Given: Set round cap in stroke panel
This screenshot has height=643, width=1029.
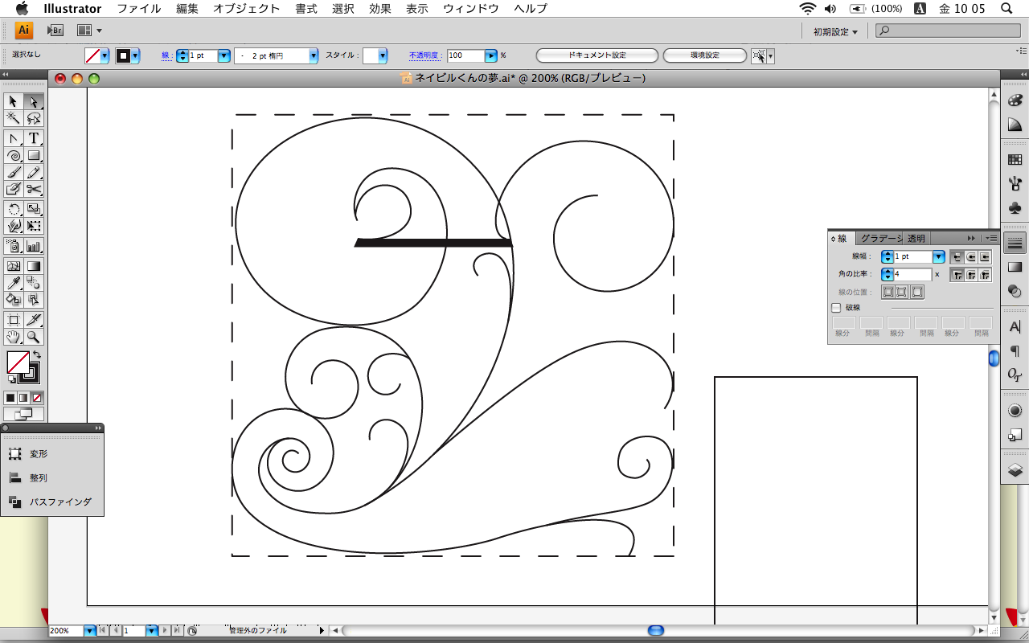Looking at the screenshot, I should point(971,257).
